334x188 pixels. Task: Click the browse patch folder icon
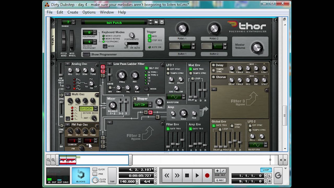[x=156, y=22]
